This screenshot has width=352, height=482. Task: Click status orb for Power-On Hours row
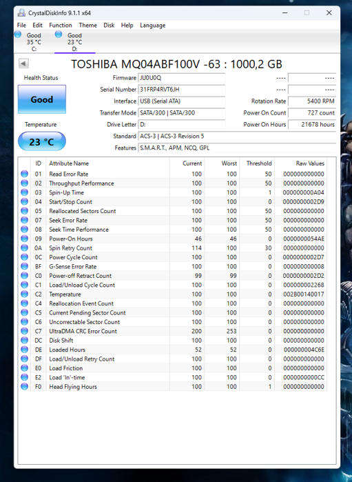24,239
